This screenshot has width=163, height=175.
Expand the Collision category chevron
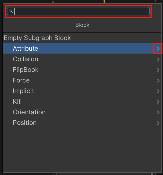pyautogui.click(x=158, y=59)
